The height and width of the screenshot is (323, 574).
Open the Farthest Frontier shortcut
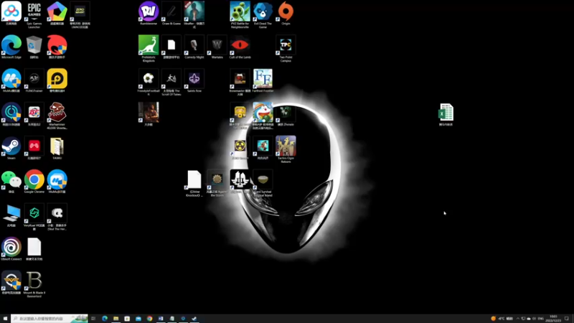click(263, 80)
